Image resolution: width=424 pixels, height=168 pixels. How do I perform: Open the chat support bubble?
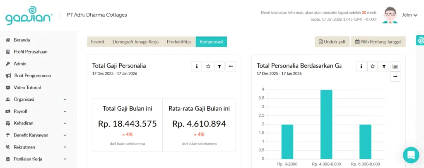click(411, 155)
